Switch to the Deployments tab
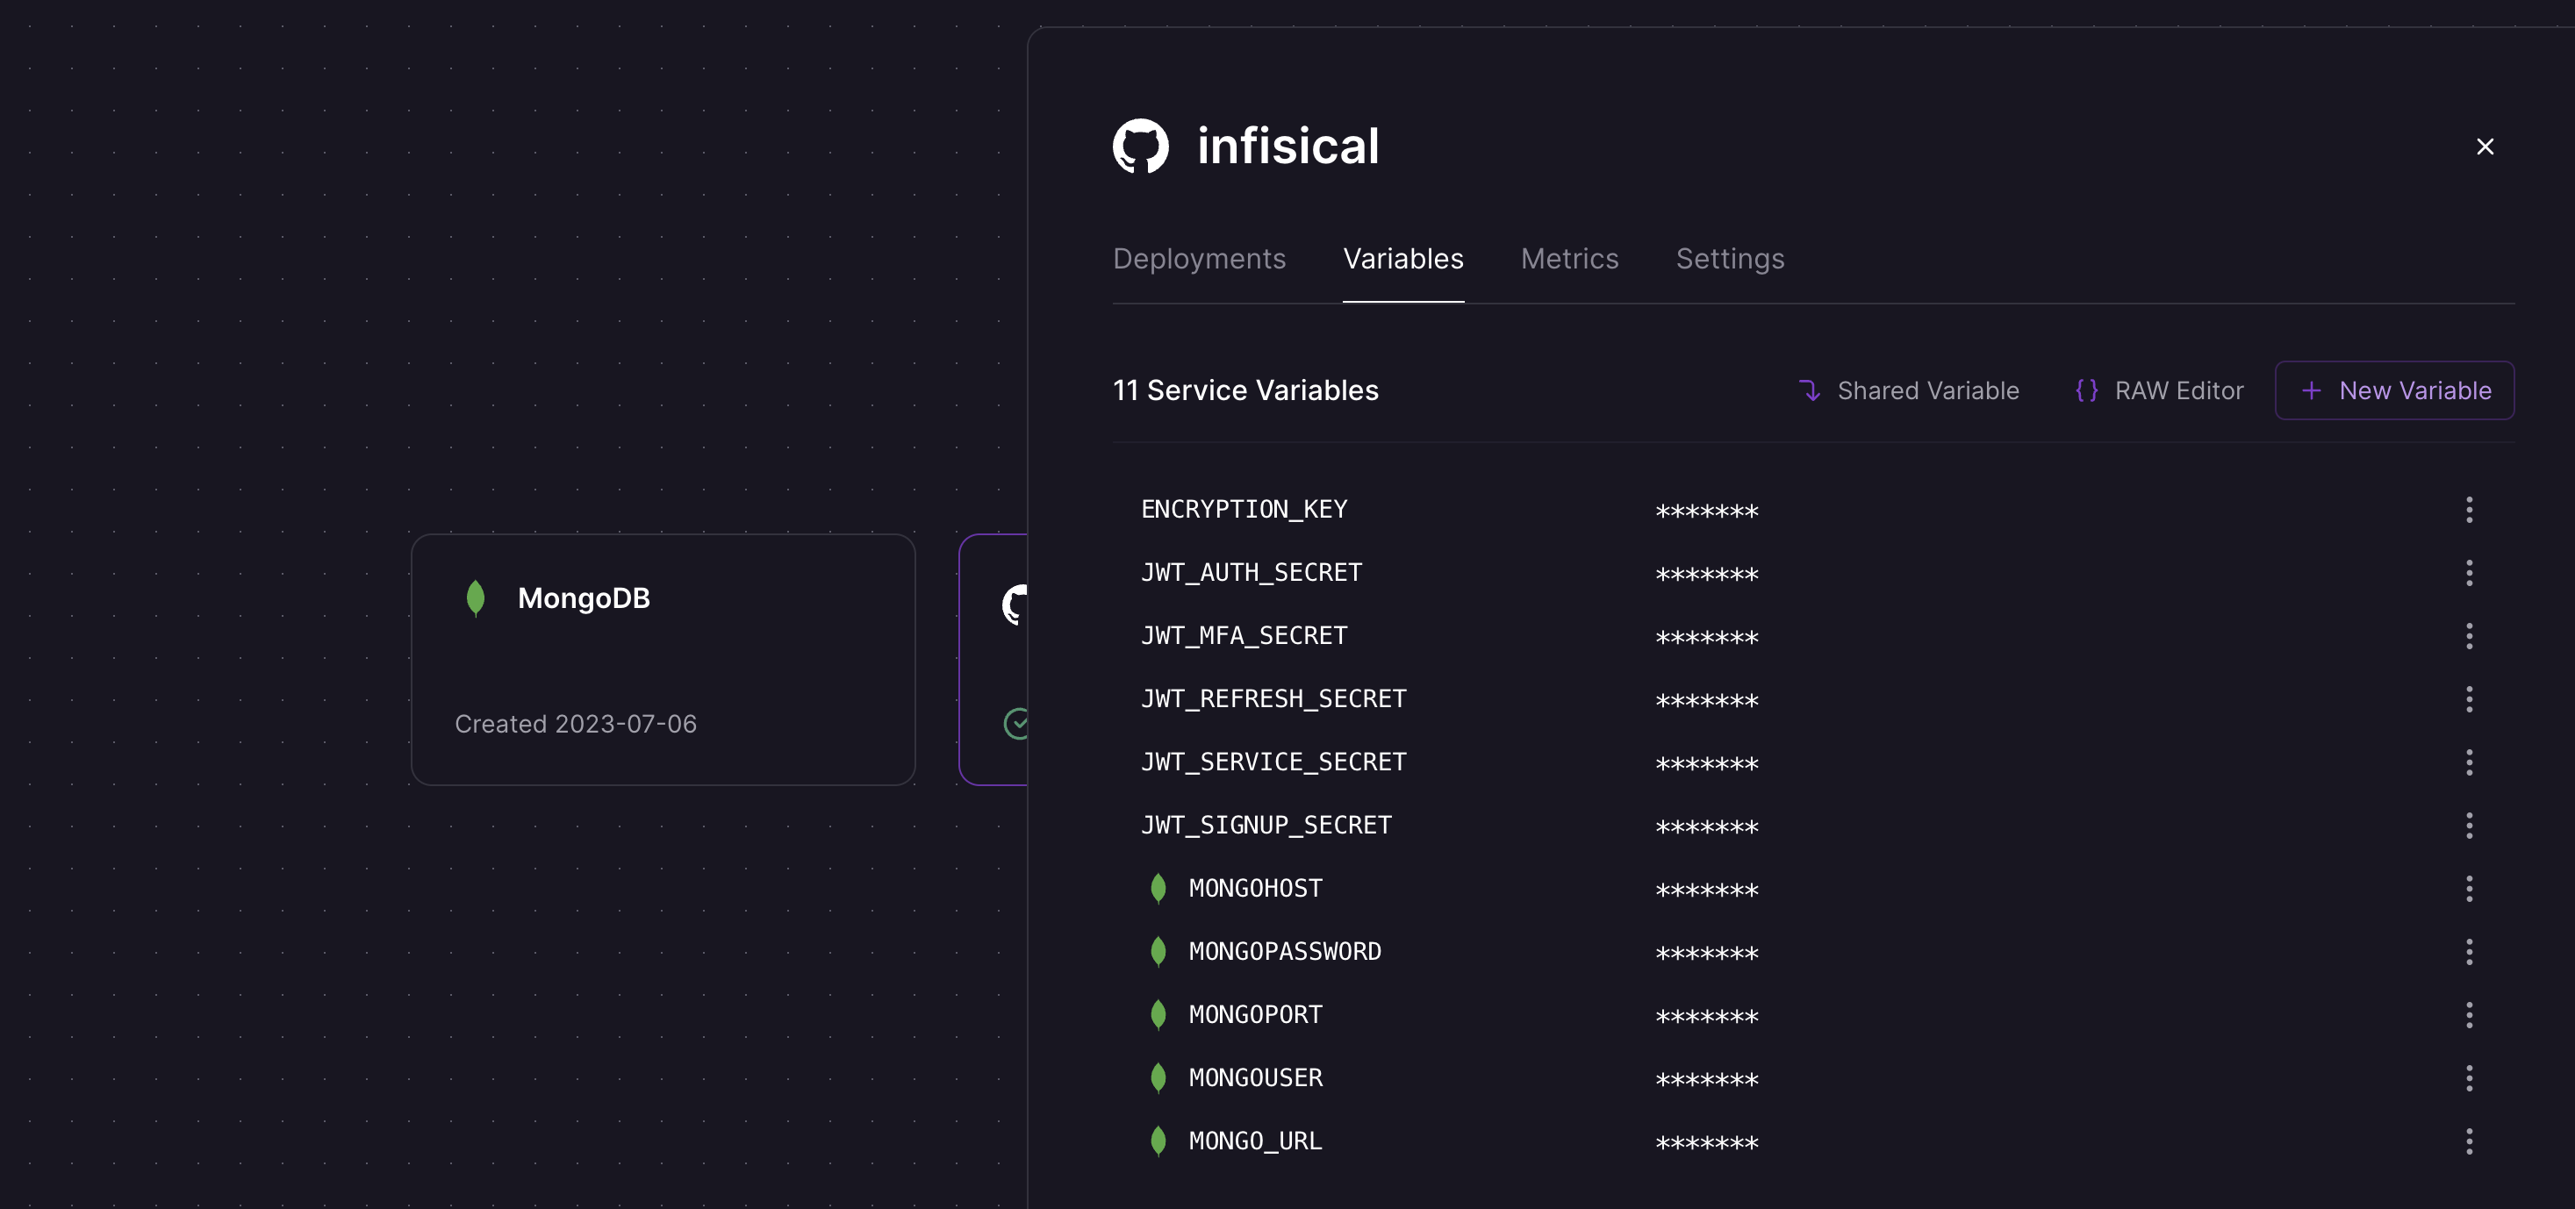 1200,259
